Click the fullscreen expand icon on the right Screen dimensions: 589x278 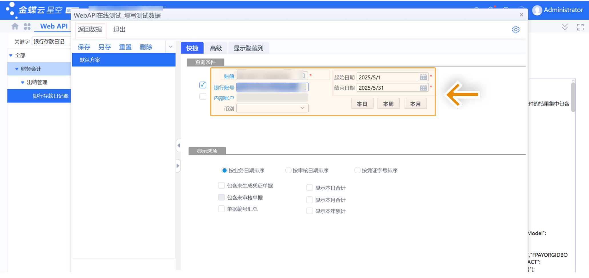580,27
